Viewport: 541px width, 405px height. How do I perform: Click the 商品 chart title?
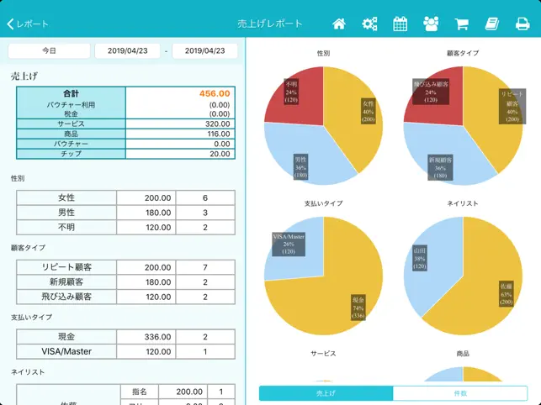(x=463, y=354)
